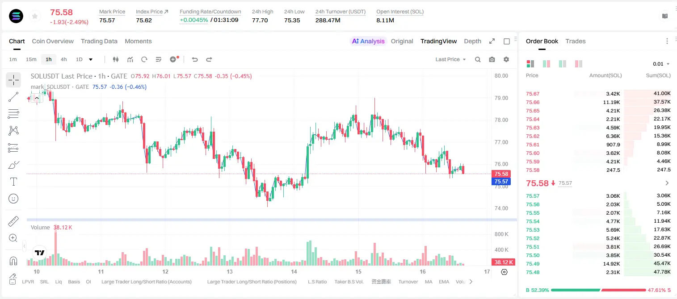Open the emoji sticker tool

tap(13, 199)
